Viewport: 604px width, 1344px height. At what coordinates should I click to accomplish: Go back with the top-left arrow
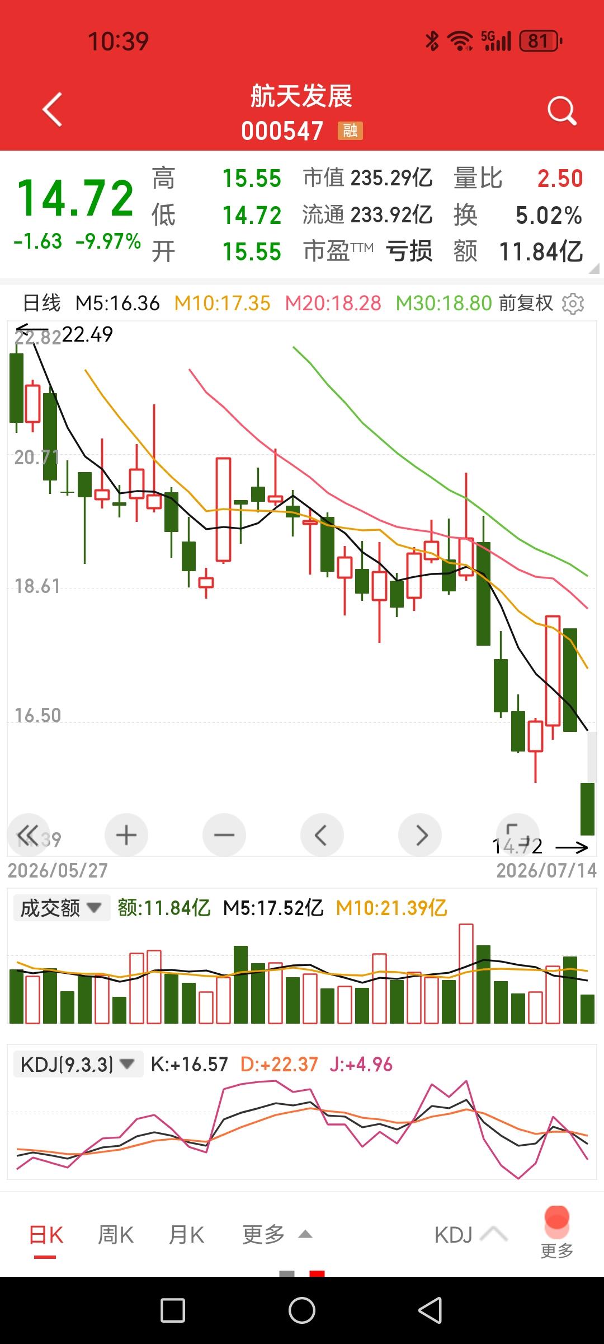(x=53, y=110)
